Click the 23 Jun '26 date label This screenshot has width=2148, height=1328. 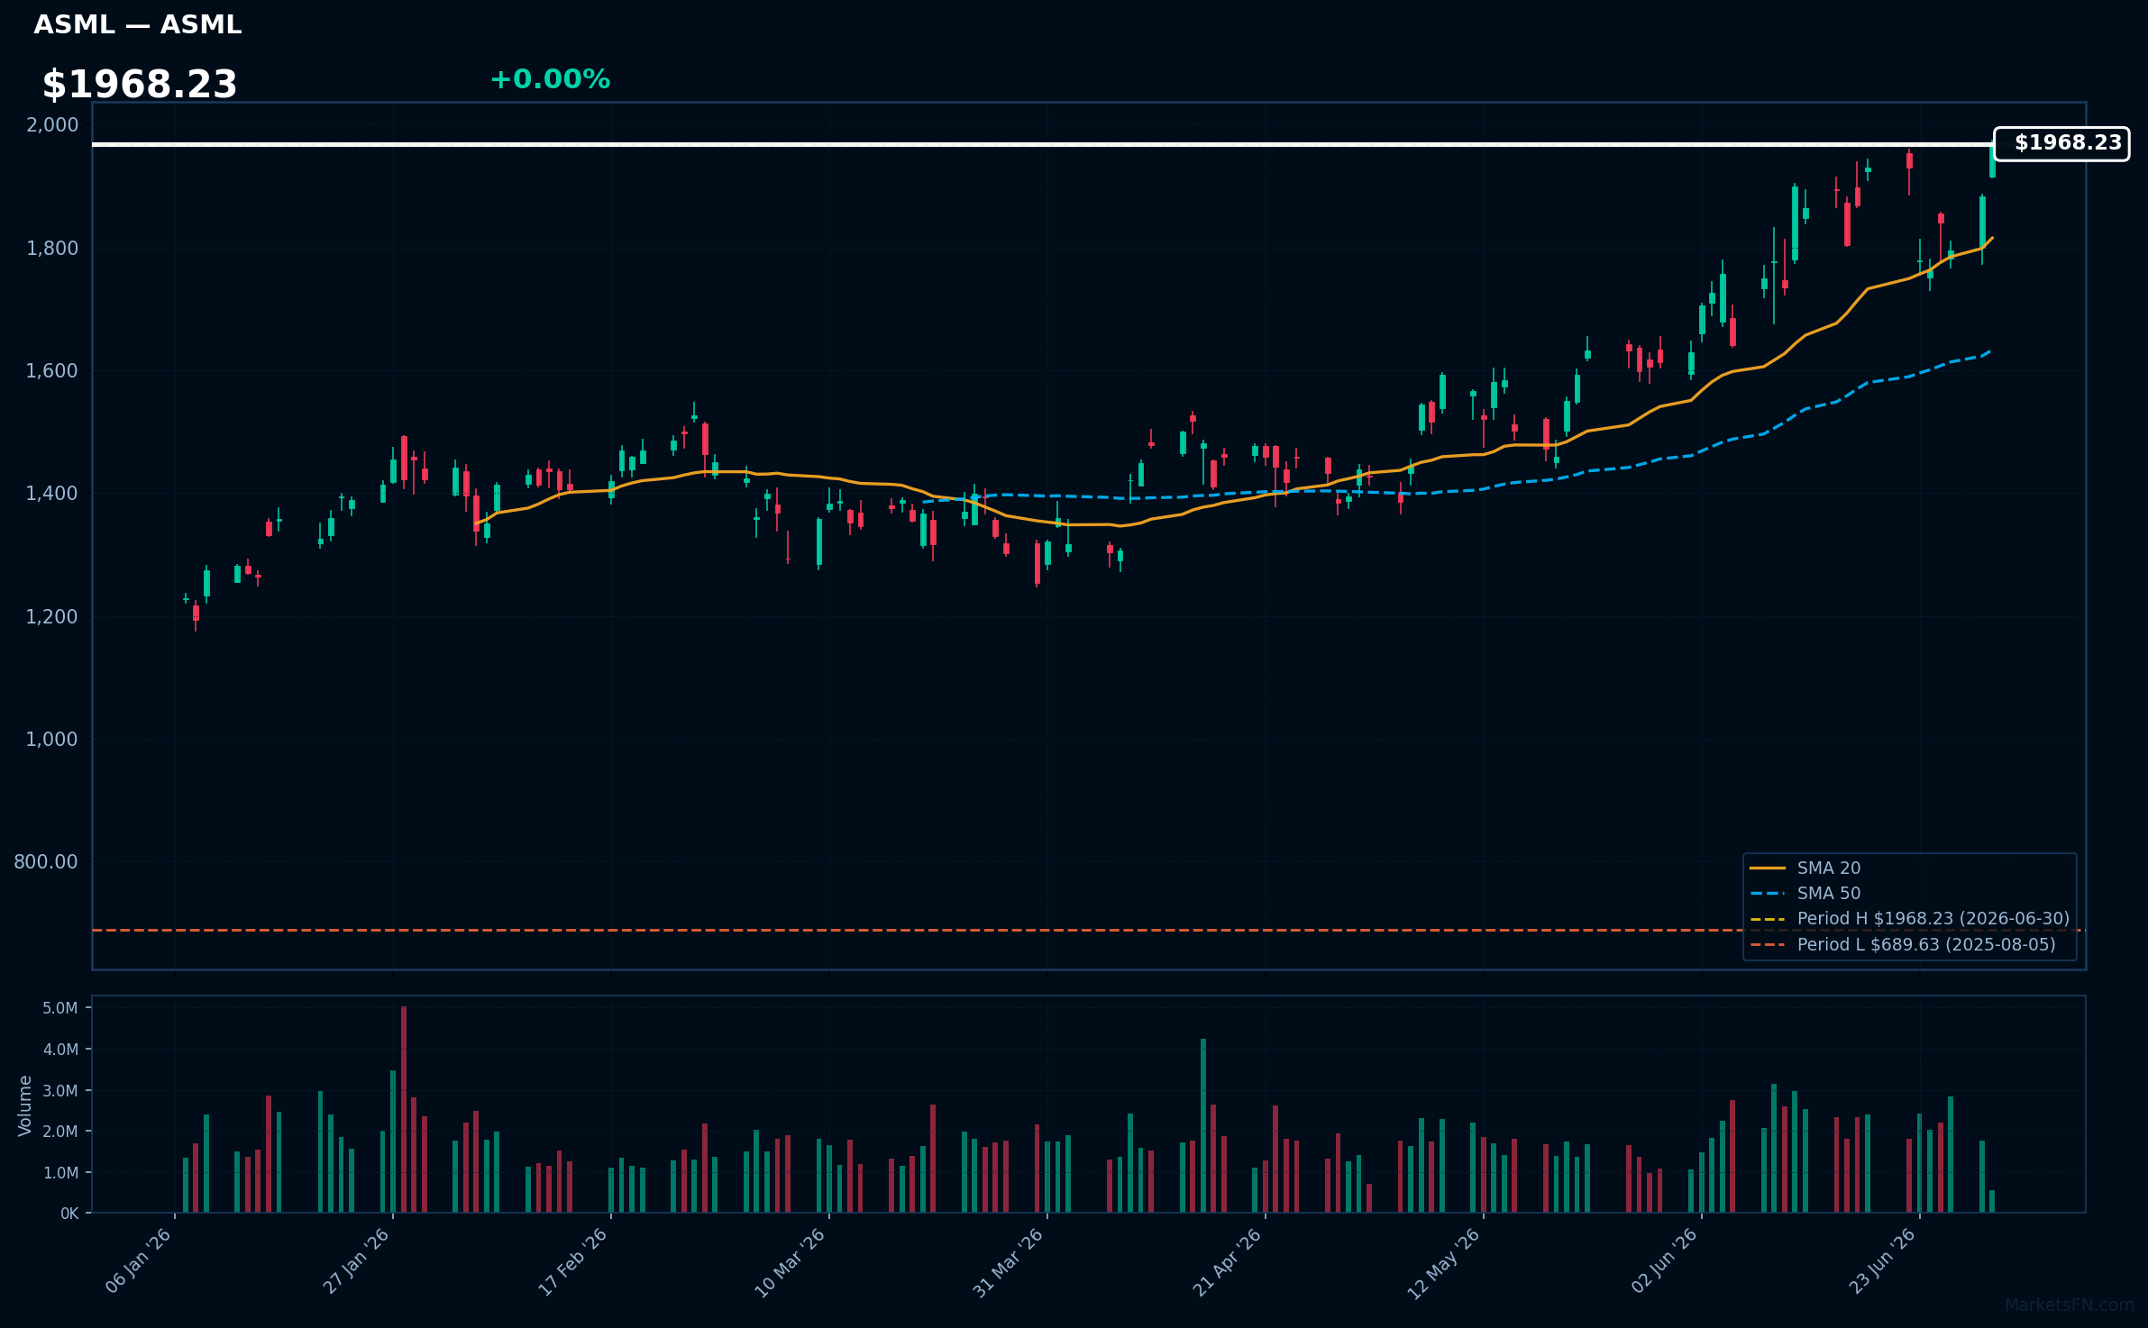pos(1883,1261)
